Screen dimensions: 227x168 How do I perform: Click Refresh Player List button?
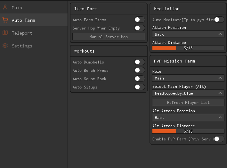[188, 103]
